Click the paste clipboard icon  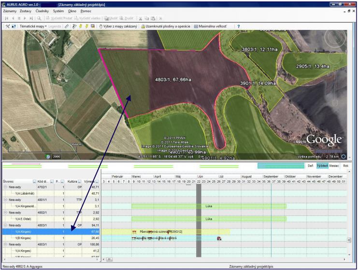153,18
